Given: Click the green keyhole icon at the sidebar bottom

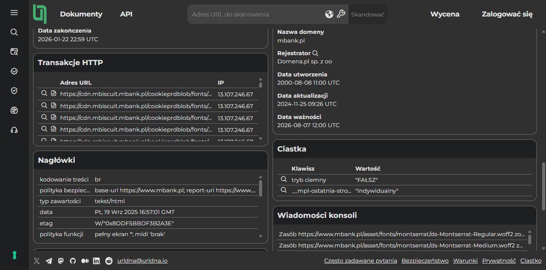Looking at the screenshot, I should [14, 255].
